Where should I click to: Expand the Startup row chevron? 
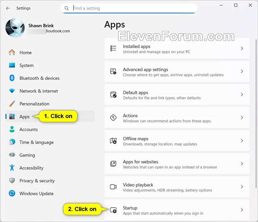(x=242, y=210)
